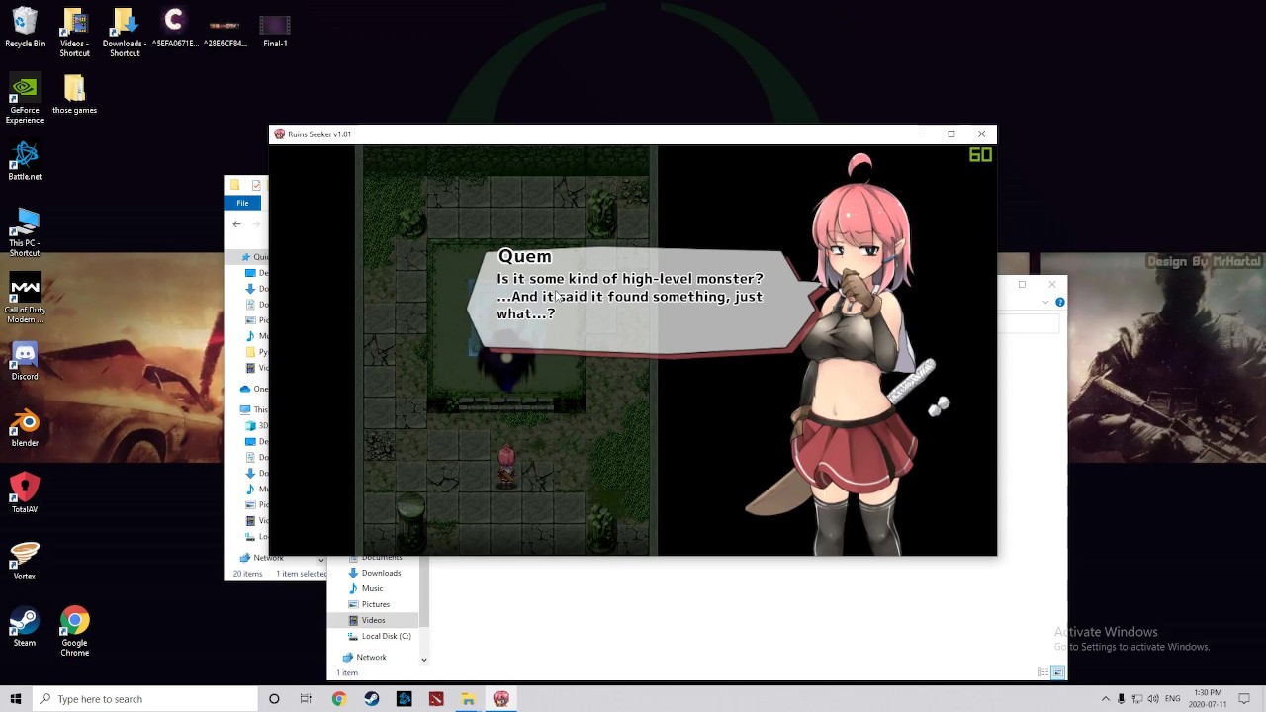Launch the Blender desktop icon
Viewport: 1266px width, 712px height.
25,428
